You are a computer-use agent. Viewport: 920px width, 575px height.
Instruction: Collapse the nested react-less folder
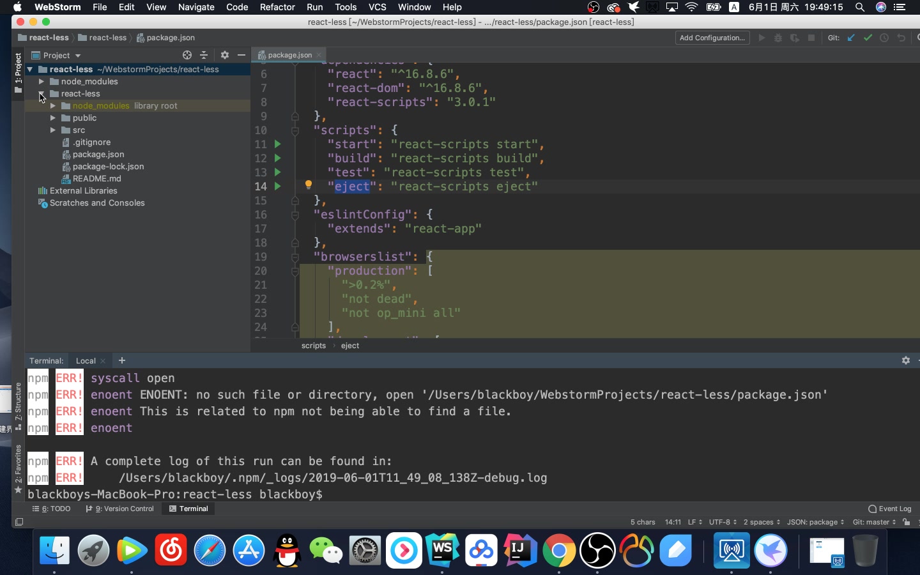(x=41, y=94)
